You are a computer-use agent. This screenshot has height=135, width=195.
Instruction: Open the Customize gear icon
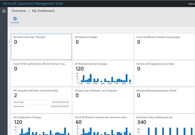tap(15, 19)
